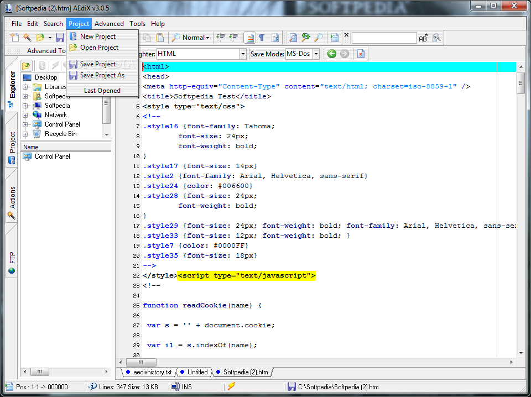Click the red X close document icon

[361, 54]
